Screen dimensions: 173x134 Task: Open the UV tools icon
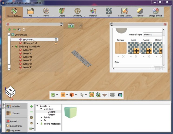click(109, 11)
